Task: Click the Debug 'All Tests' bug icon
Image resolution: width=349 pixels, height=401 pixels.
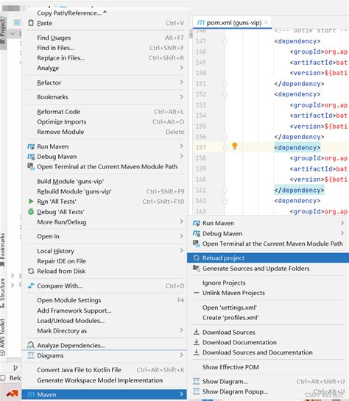Action: (x=31, y=211)
